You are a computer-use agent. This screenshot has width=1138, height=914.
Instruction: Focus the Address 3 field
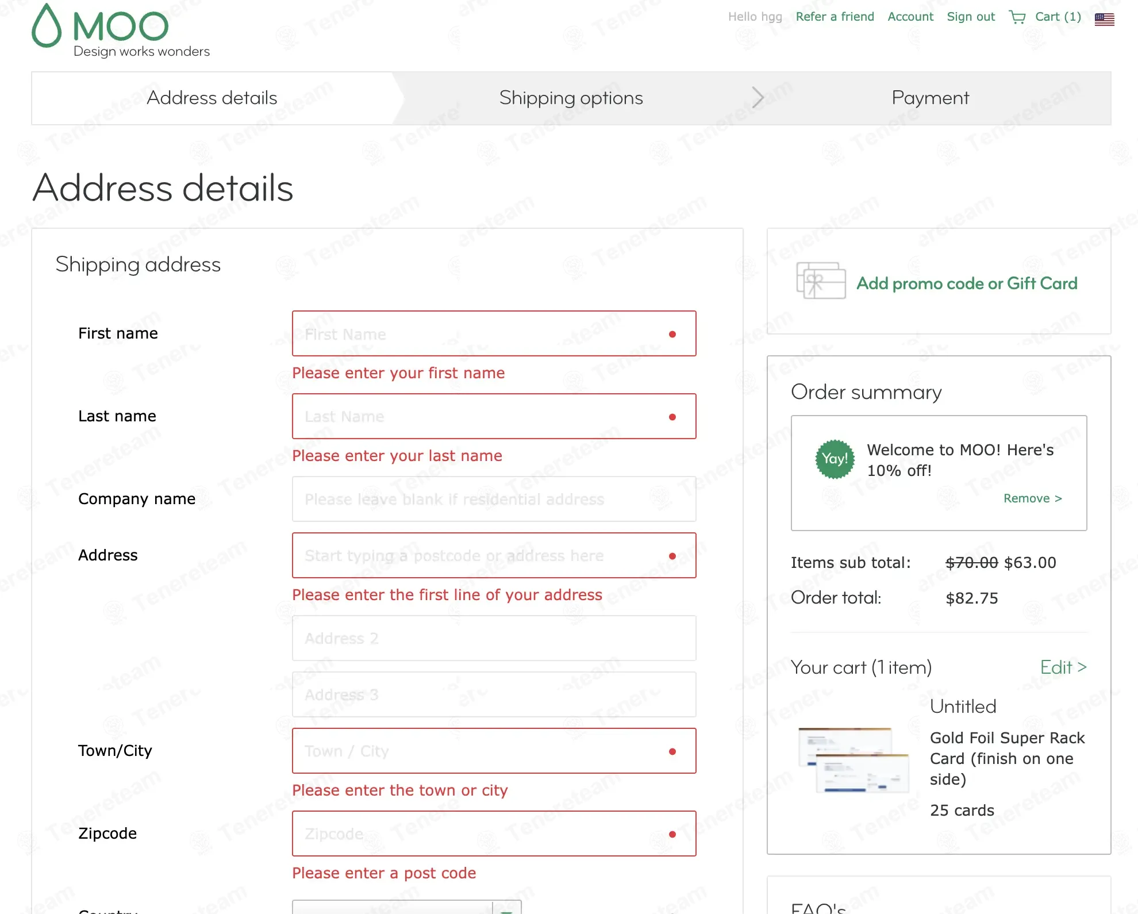click(x=494, y=694)
